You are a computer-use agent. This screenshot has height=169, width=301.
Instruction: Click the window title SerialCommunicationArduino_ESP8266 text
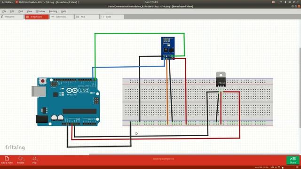150,6
